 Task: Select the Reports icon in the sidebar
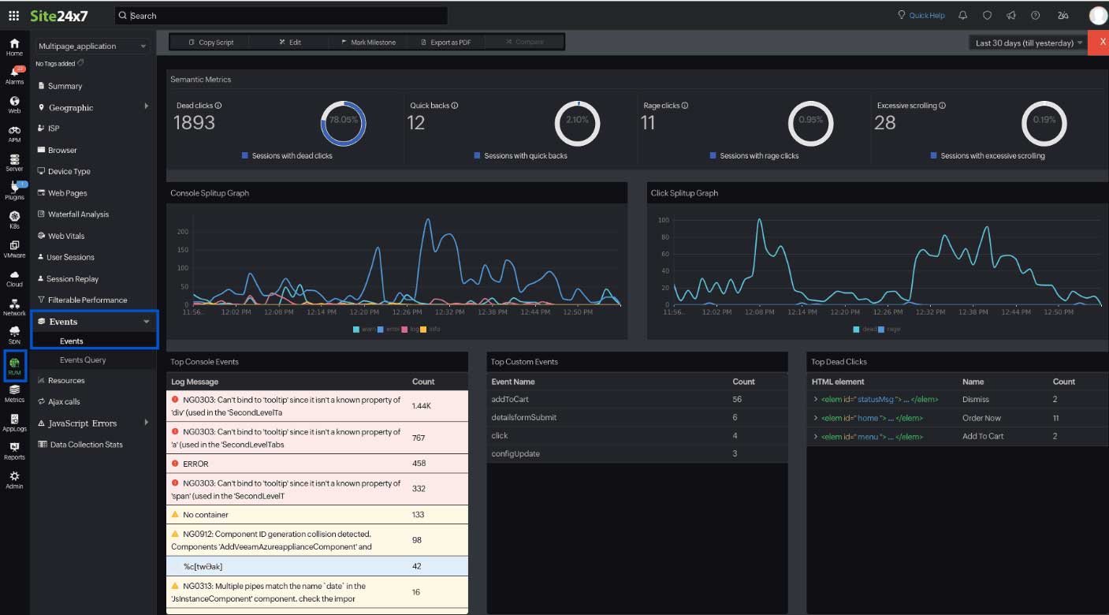coord(13,451)
